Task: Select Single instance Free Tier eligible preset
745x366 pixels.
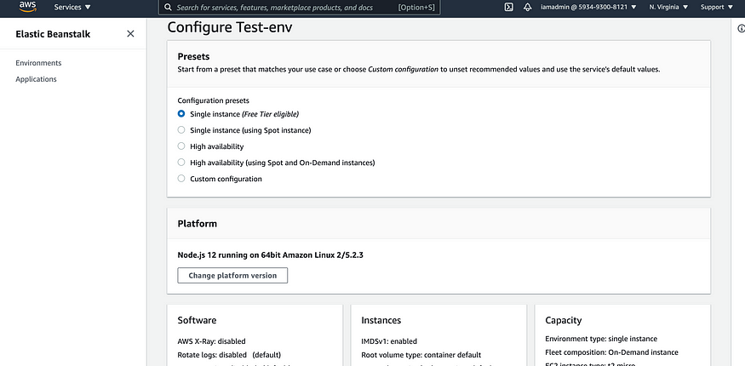Action: coord(181,114)
